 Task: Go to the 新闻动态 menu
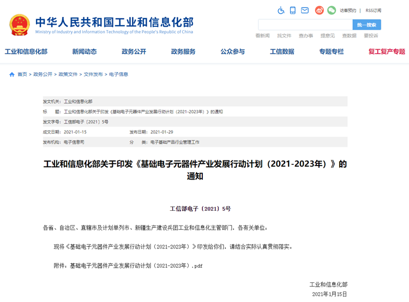(x=85, y=52)
